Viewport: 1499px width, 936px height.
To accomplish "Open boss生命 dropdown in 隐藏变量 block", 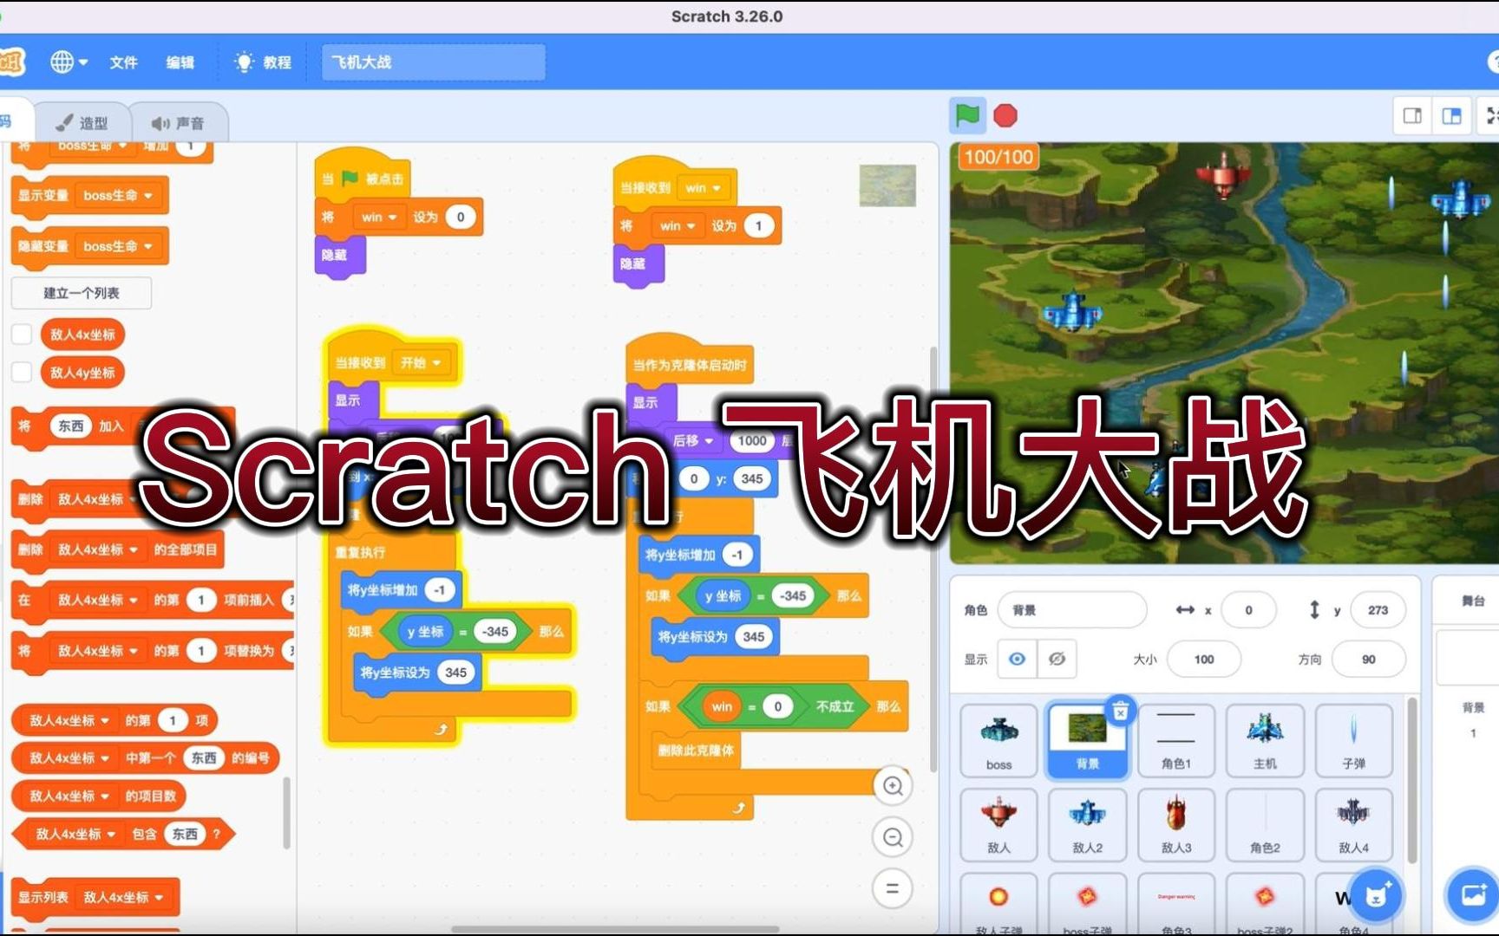I will pyautogui.click(x=117, y=246).
